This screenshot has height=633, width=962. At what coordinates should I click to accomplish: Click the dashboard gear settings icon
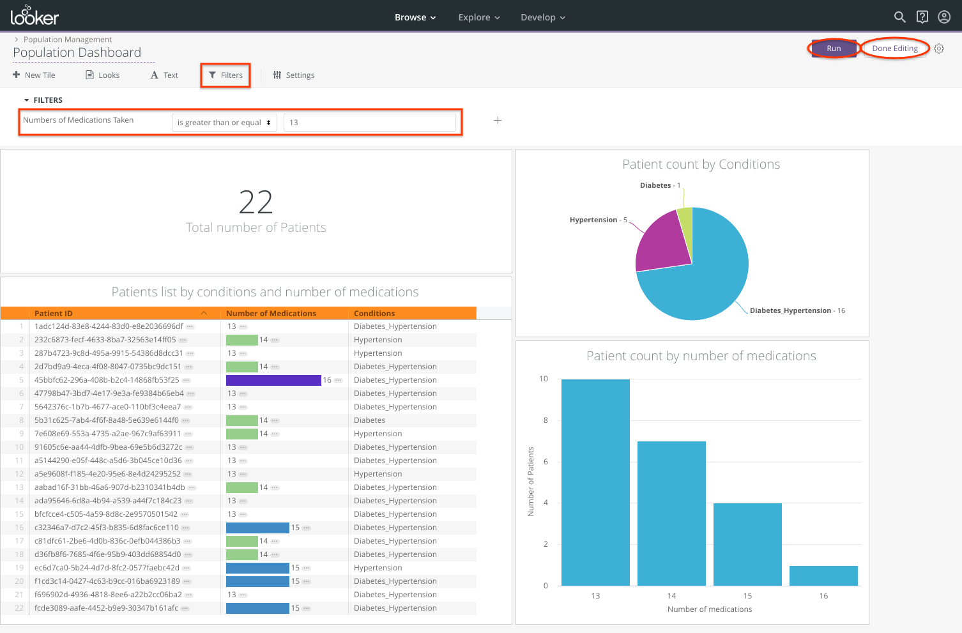(x=938, y=49)
